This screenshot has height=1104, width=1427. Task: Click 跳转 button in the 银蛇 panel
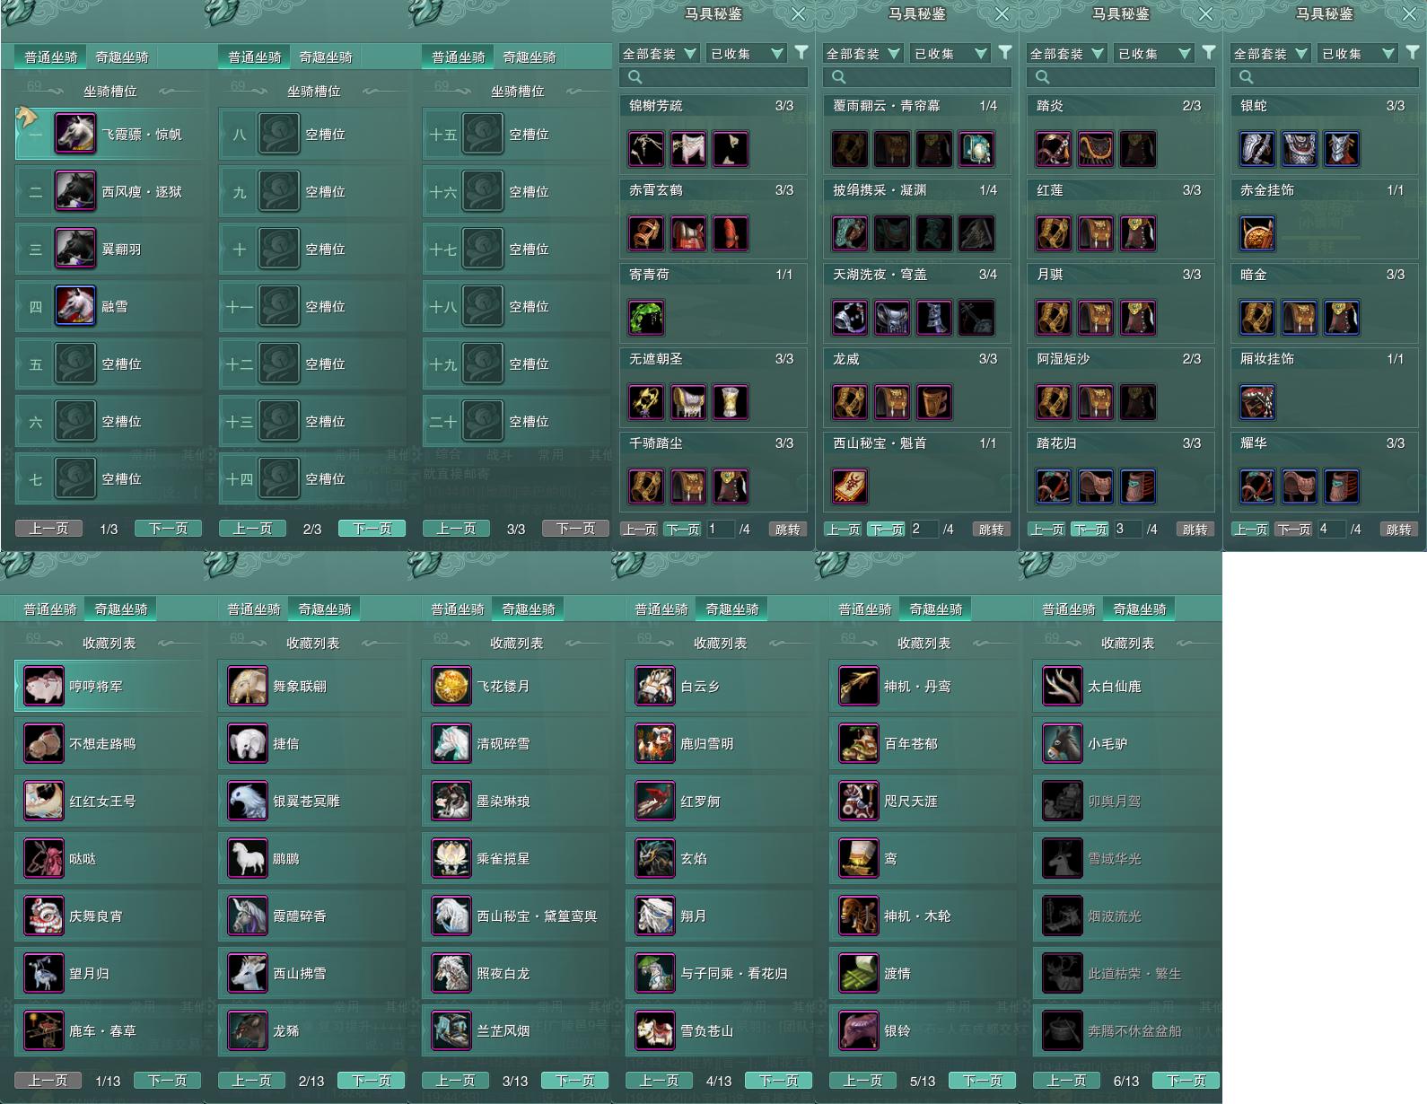tap(1398, 530)
